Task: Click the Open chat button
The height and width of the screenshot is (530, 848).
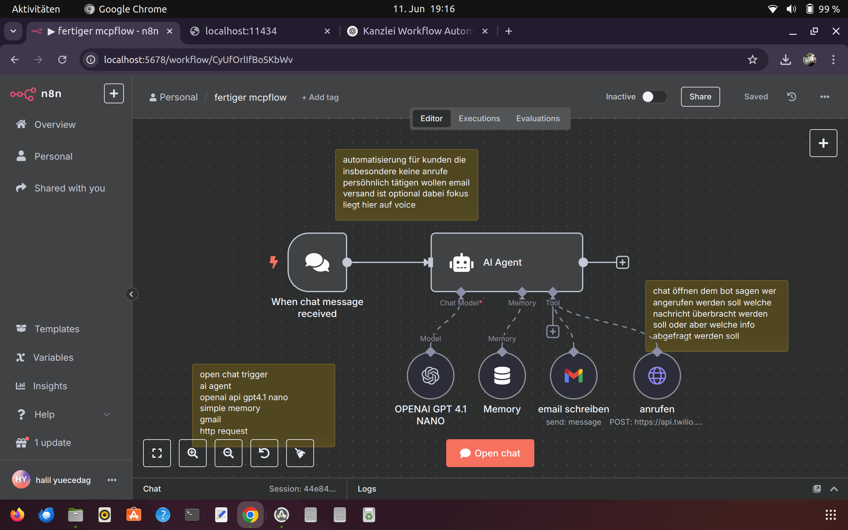Action: click(x=490, y=453)
